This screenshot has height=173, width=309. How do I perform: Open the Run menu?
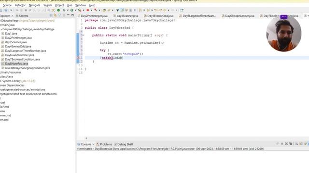70,5
